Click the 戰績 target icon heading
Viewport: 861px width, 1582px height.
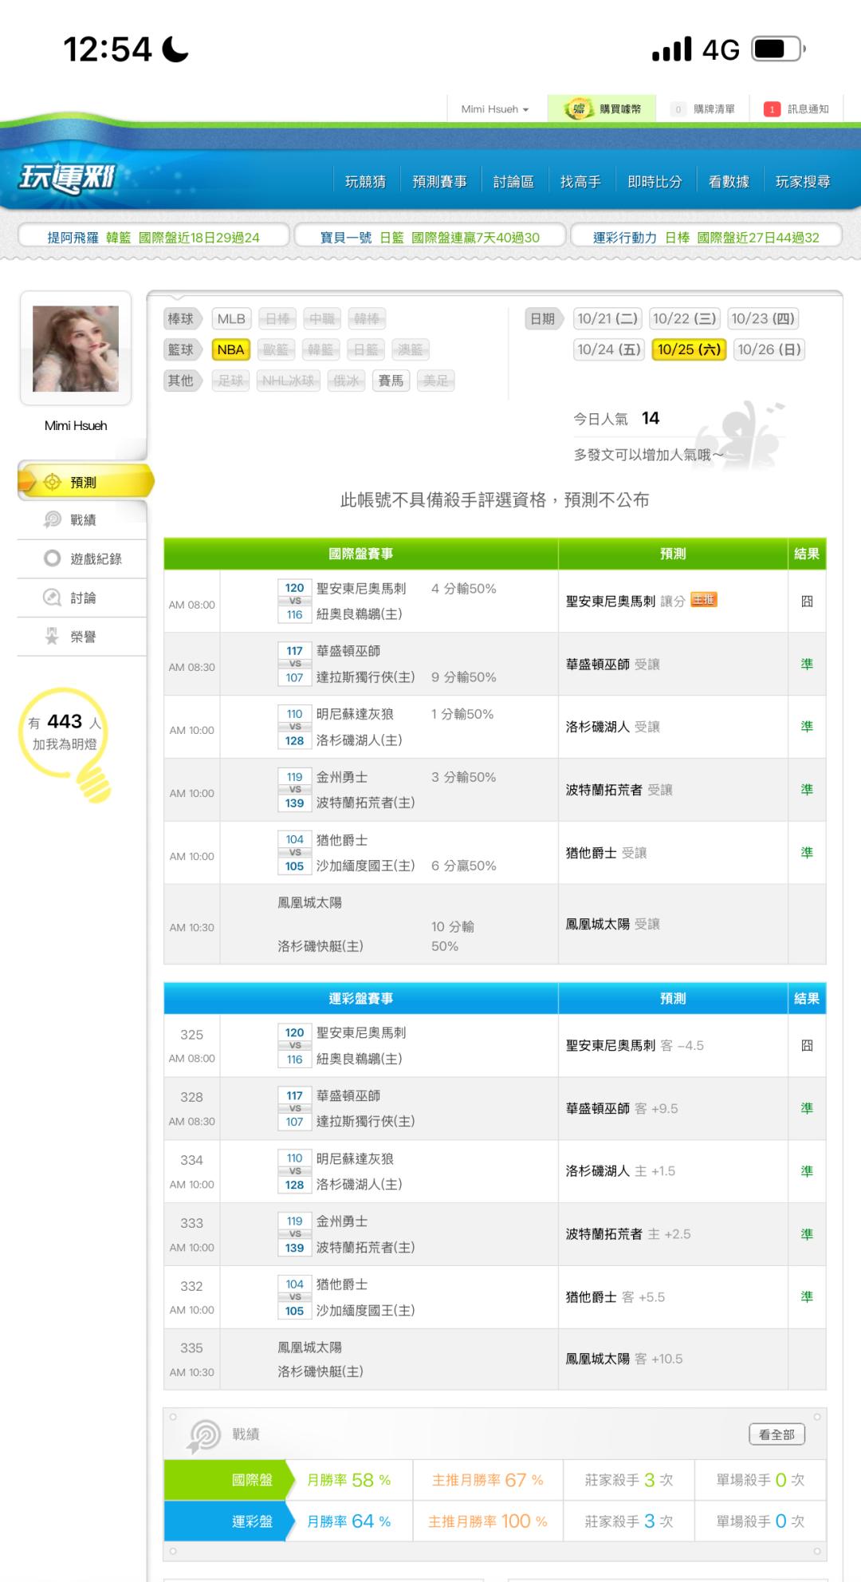pyautogui.click(x=204, y=1436)
